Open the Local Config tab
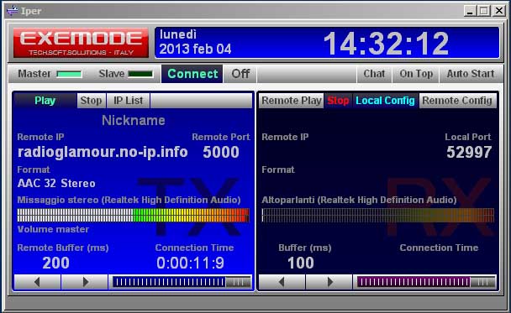 [x=385, y=101]
